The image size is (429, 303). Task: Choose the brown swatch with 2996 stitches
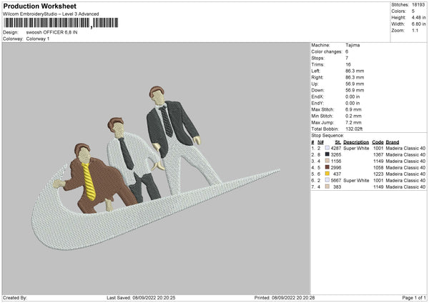(327, 167)
